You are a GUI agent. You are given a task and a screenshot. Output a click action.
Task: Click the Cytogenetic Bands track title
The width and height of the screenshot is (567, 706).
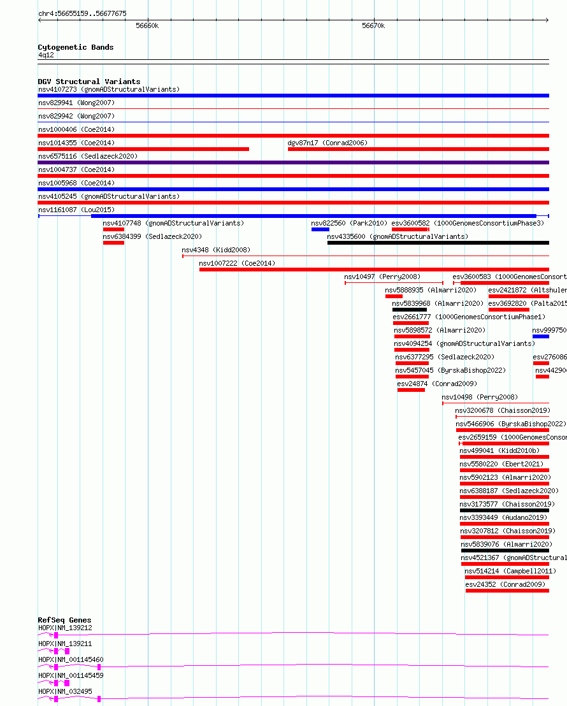point(76,47)
